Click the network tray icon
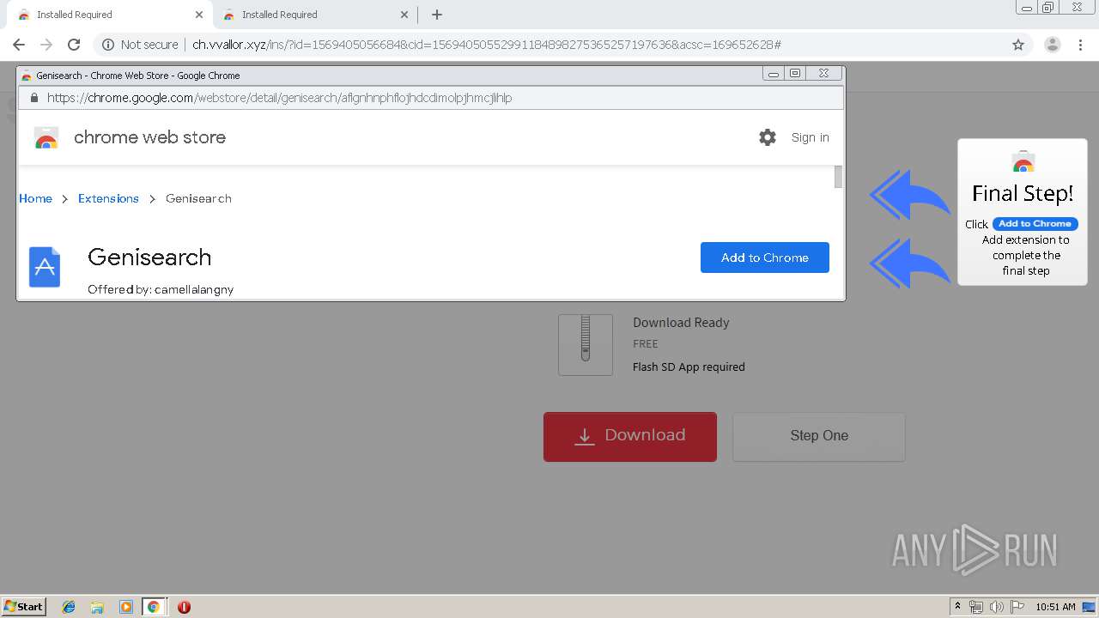Viewport: 1099px width, 618px height. point(976,607)
